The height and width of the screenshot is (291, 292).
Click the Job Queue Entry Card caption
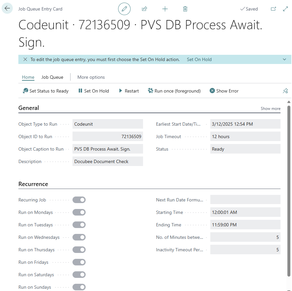tap(40, 9)
